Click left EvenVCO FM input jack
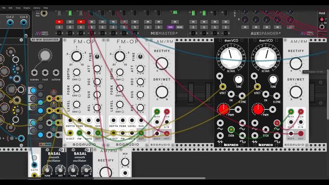 tap(231, 94)
